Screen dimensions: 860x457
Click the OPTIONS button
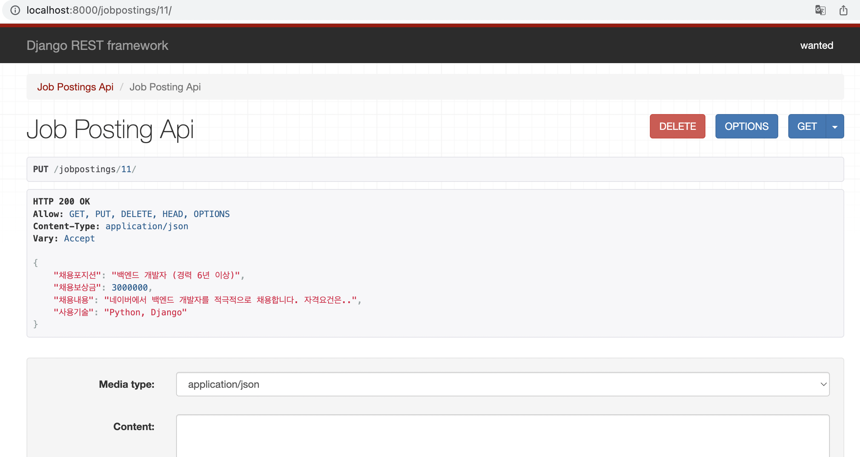pyautogui.click(x=747, y=126)
